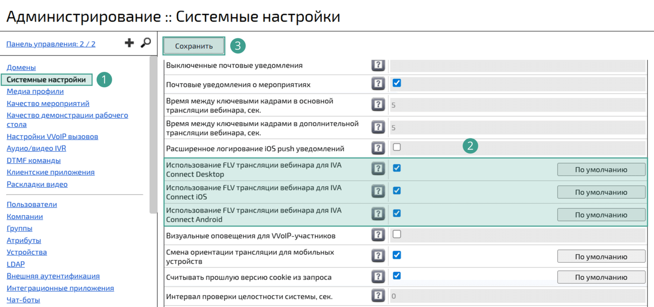654x307 pixels.
Task: Click the plus icon in control panel header
Action: pyautogui.click(x=129, y=43)
